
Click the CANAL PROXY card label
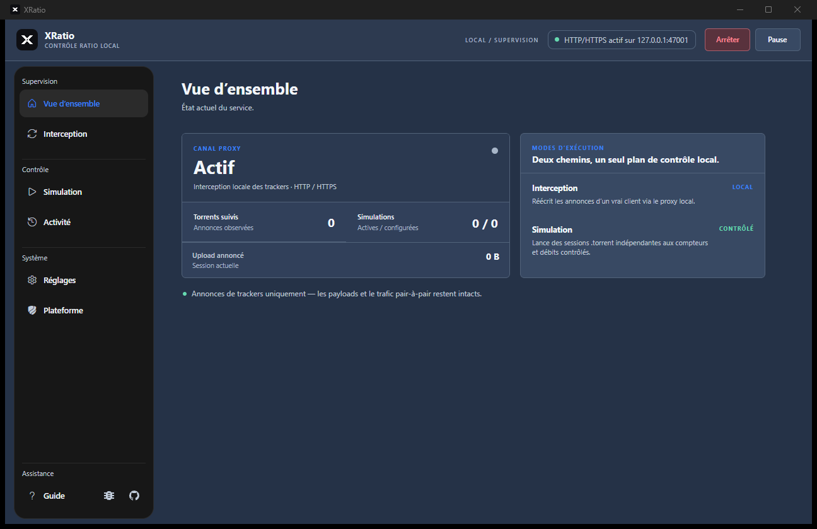(217, 149)
